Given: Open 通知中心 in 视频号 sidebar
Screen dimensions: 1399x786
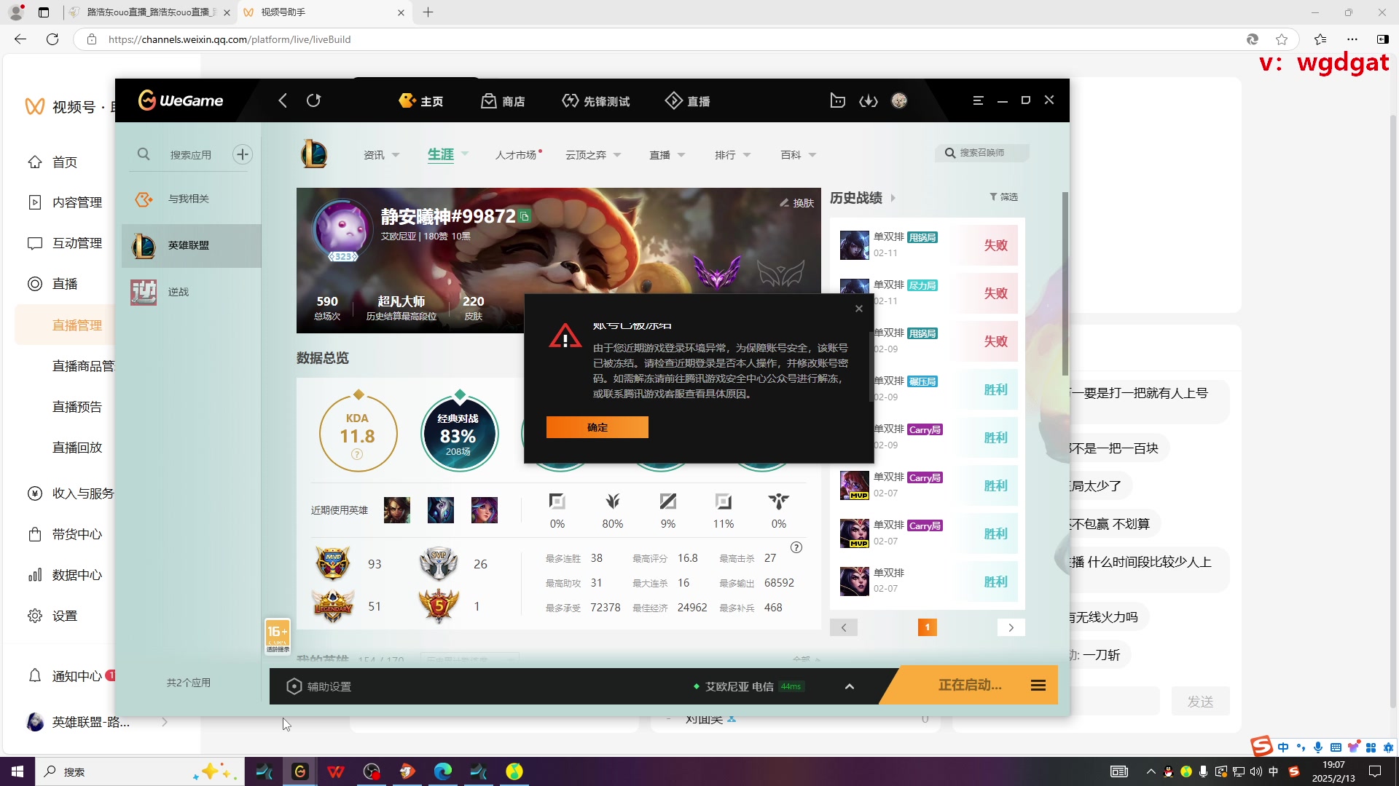Looking at the screenshot, I should (64, 676).
